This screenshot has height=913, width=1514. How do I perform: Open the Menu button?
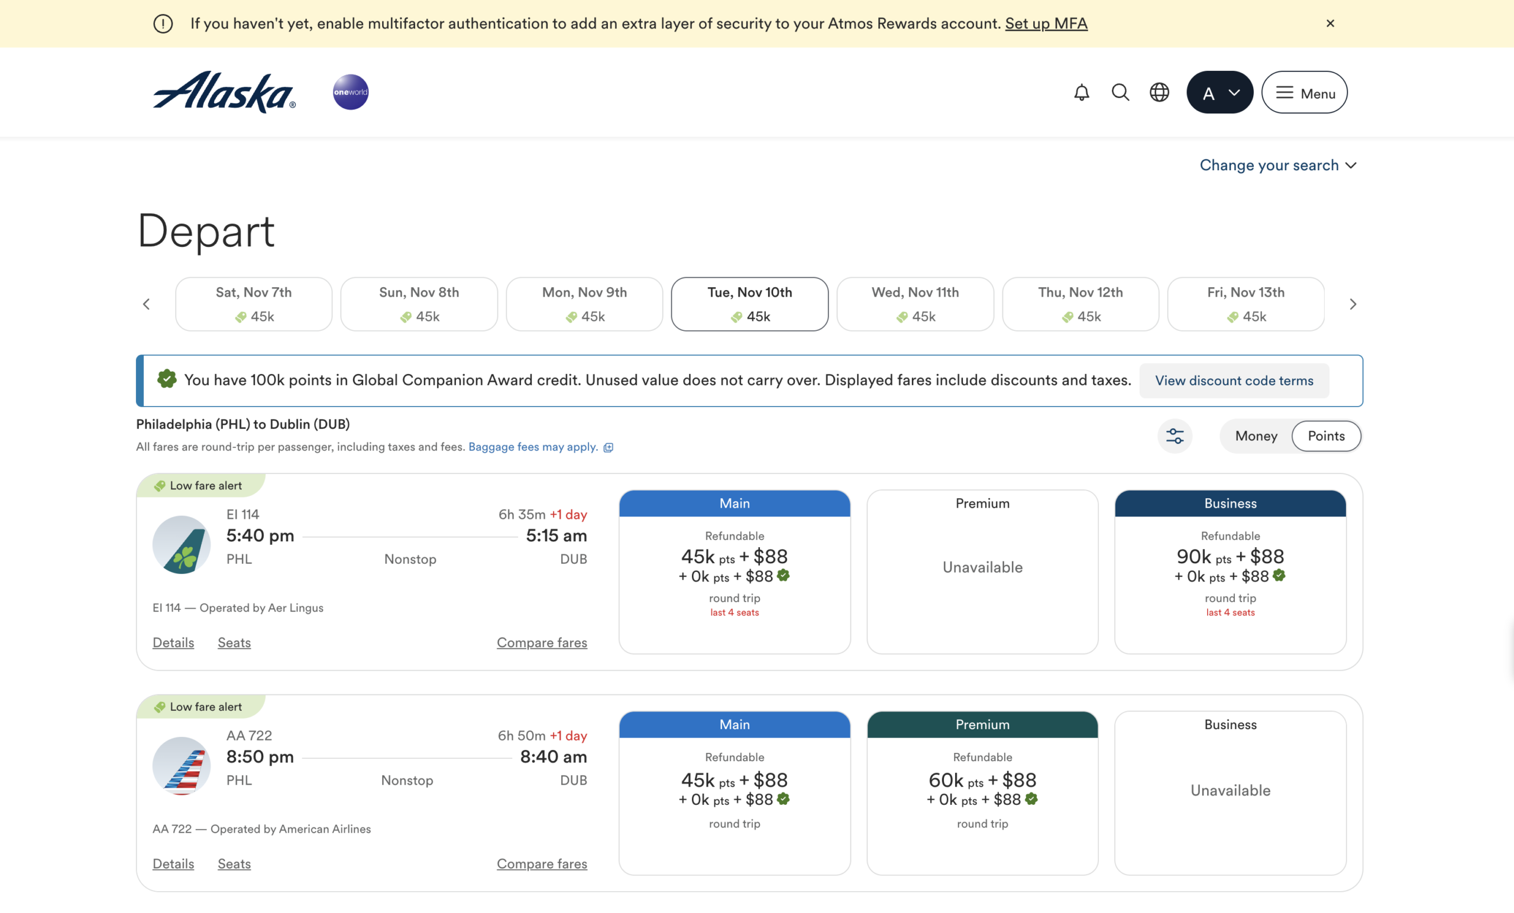click(x=1305, y=93)
